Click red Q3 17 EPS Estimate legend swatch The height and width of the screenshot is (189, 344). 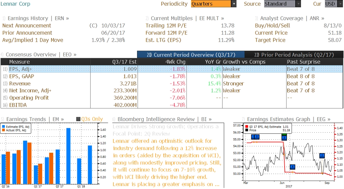pos(247,127)
